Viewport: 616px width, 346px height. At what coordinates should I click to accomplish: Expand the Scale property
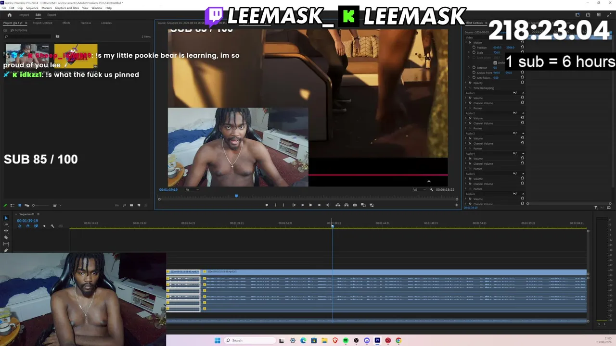470,52
